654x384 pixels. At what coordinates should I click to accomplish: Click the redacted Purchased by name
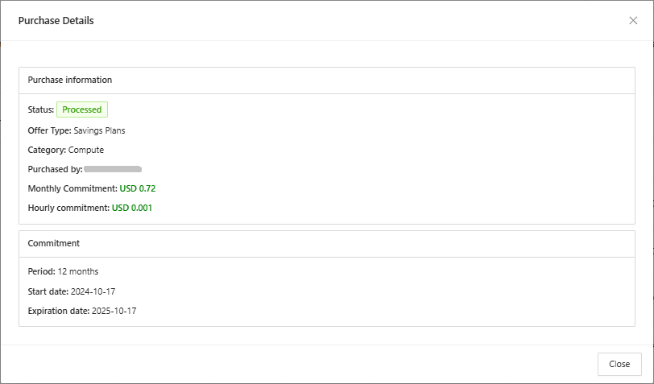coord(113,169)
